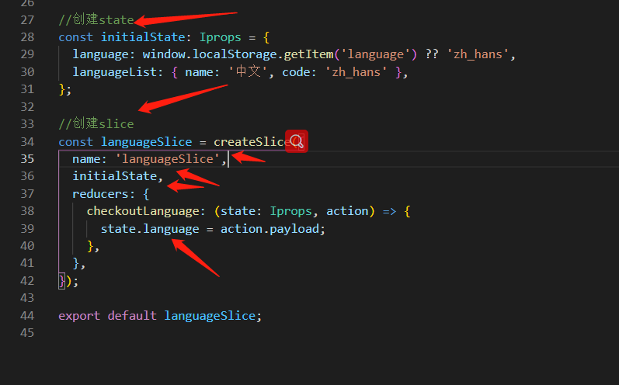This screenshot has width=619, height=385.
Task: Click 'zh_hans' string on line 30
Action: pyautogui.click(x=356, y=71)
